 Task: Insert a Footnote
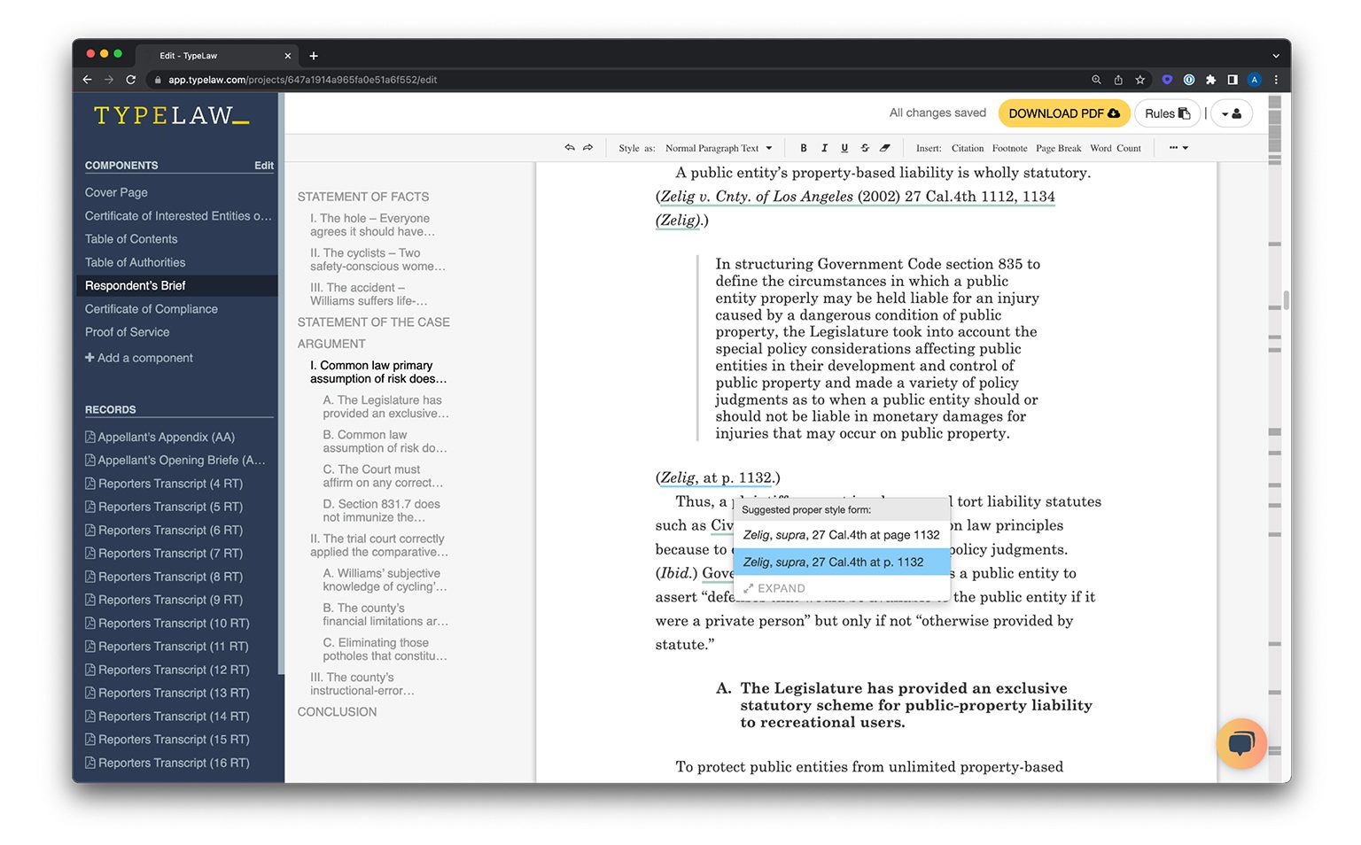(x=1009, y=148)
